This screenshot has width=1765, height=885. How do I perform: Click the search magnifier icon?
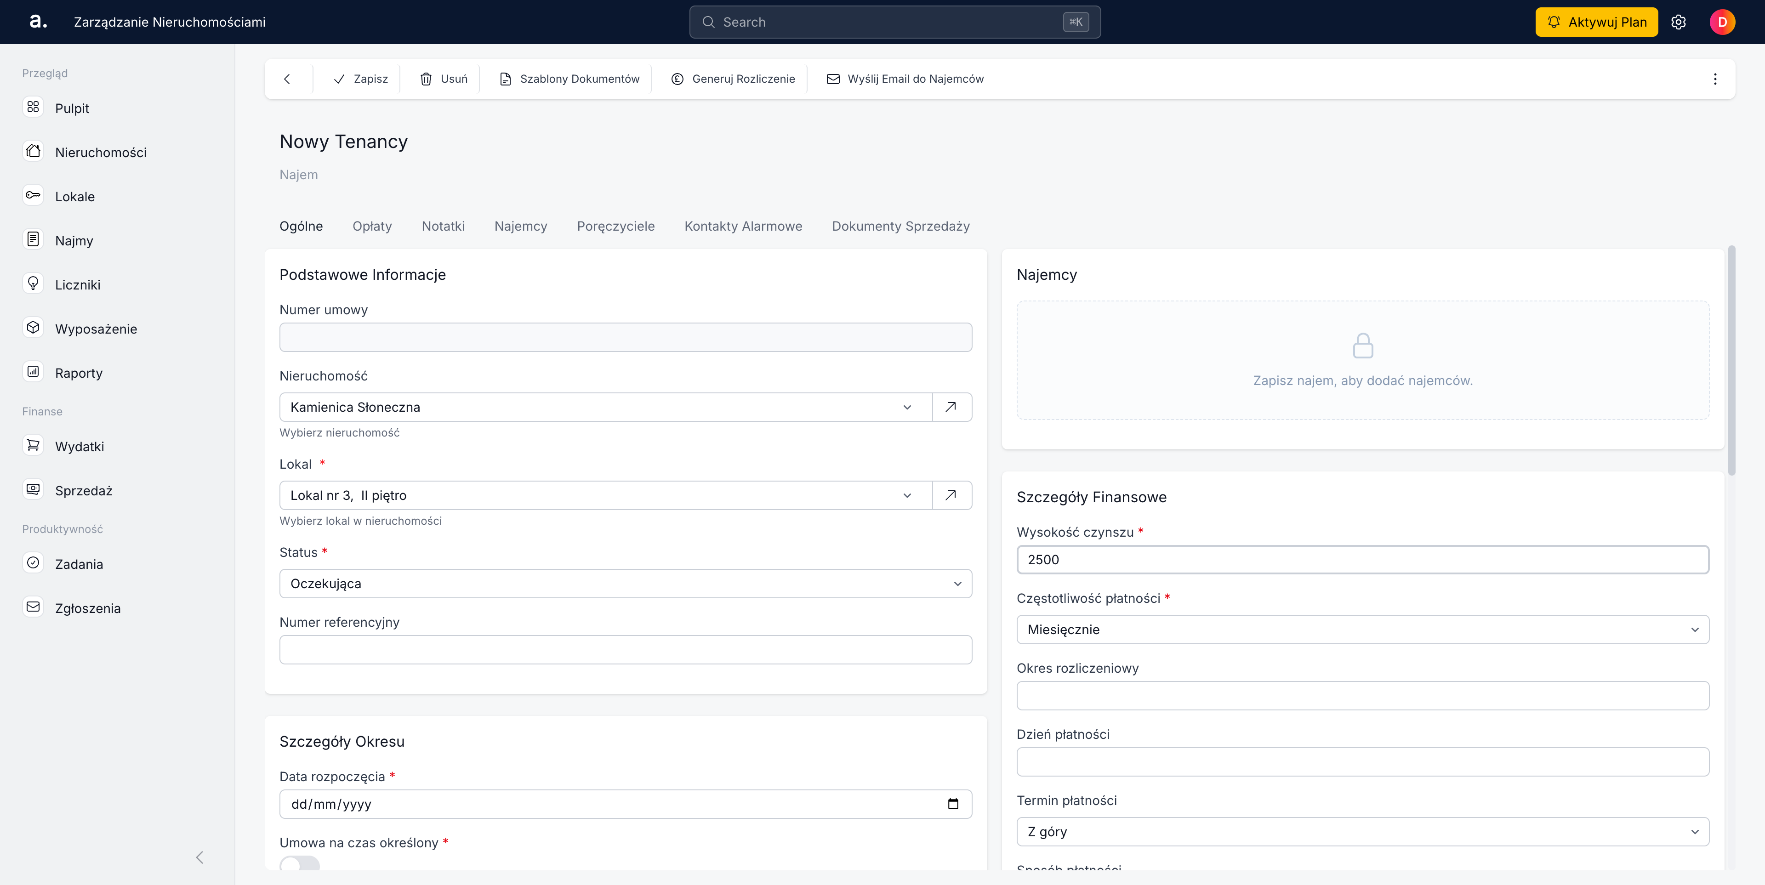(708, 22)
